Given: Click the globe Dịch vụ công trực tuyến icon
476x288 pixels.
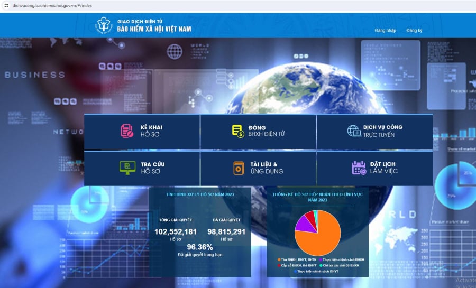Looking at the screenshot, I should click(354, 131).
